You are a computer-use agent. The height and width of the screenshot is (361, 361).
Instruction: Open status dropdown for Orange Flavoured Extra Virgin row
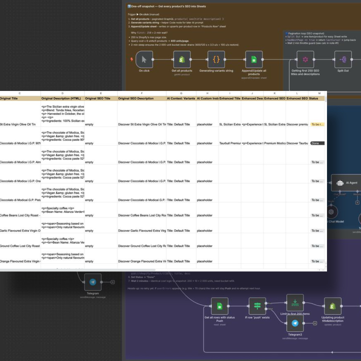[x=318, y=261]
